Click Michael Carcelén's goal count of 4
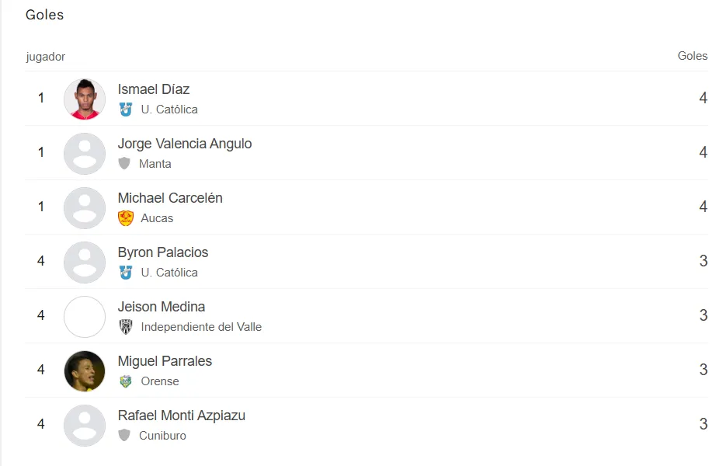Image resolution: width=723 pixels, height=466 pixels. (703, 207)
